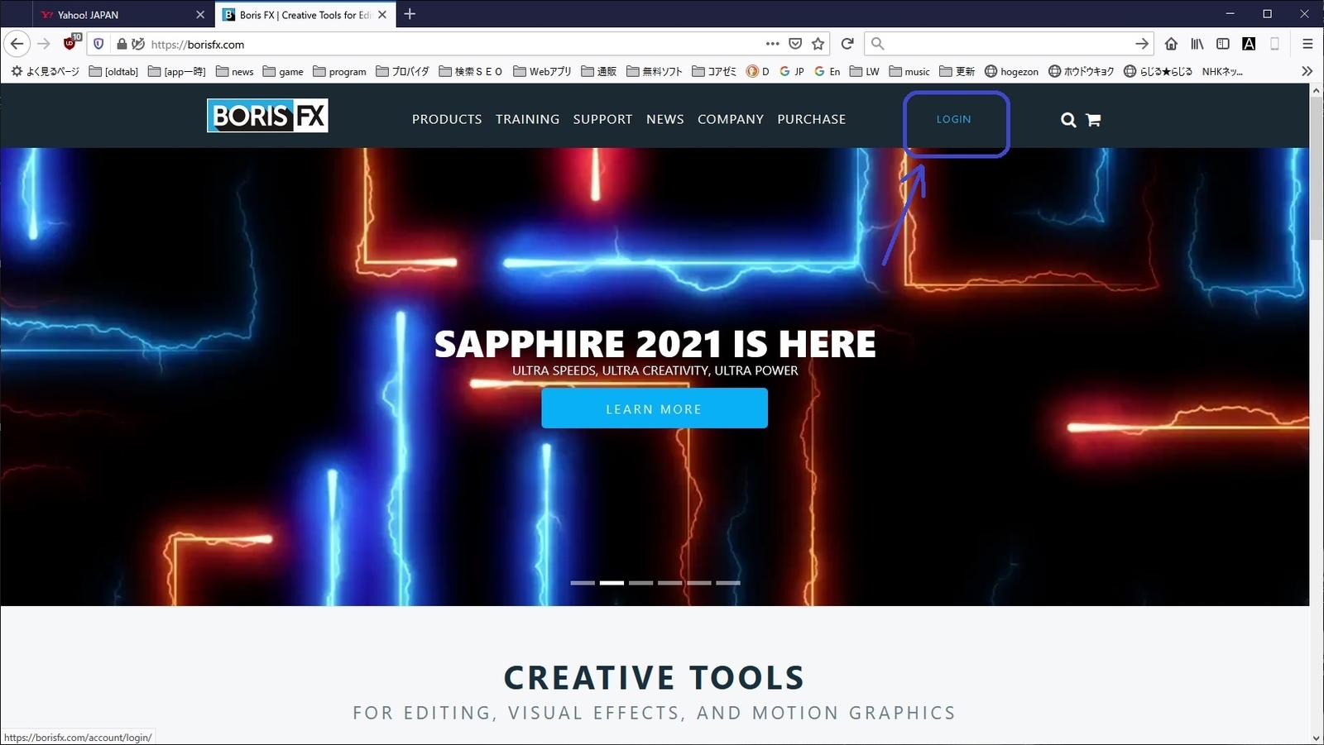Open the shopping cart icon

click(1093, 120)
